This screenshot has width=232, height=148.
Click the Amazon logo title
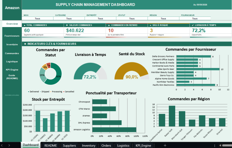[x=12, y=8]
